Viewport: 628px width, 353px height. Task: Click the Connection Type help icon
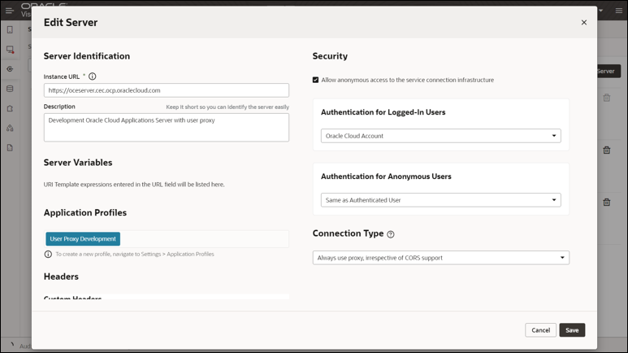[391, 234]
